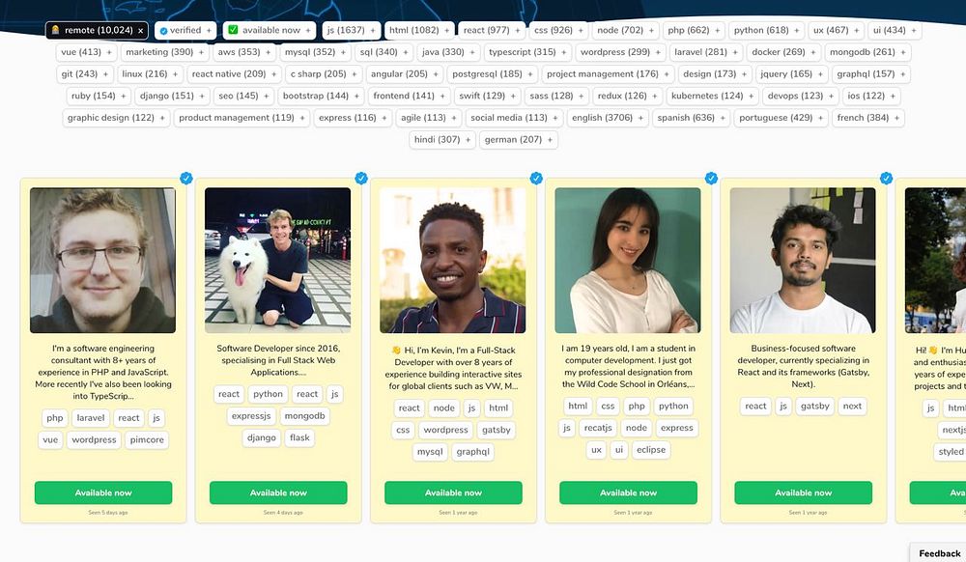Toggle the verified filter tag
Viewport: 966px width, 562px height.
point(185,30)
